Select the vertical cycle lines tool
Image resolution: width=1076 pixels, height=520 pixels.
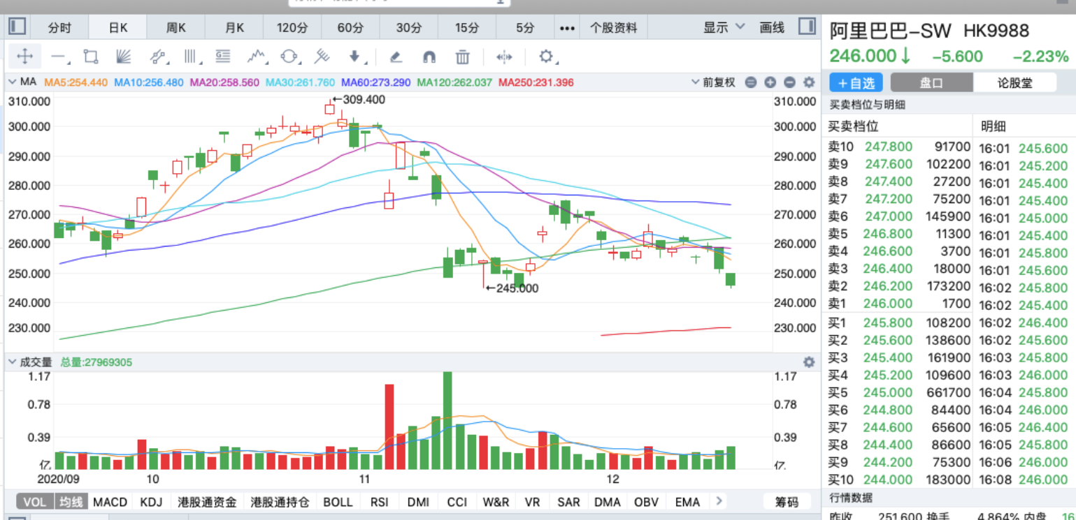(x=191, y=57)
